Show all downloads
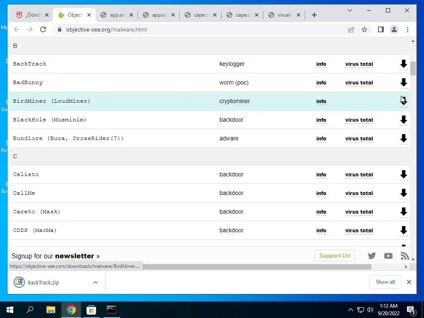 [x=385, y=282]
